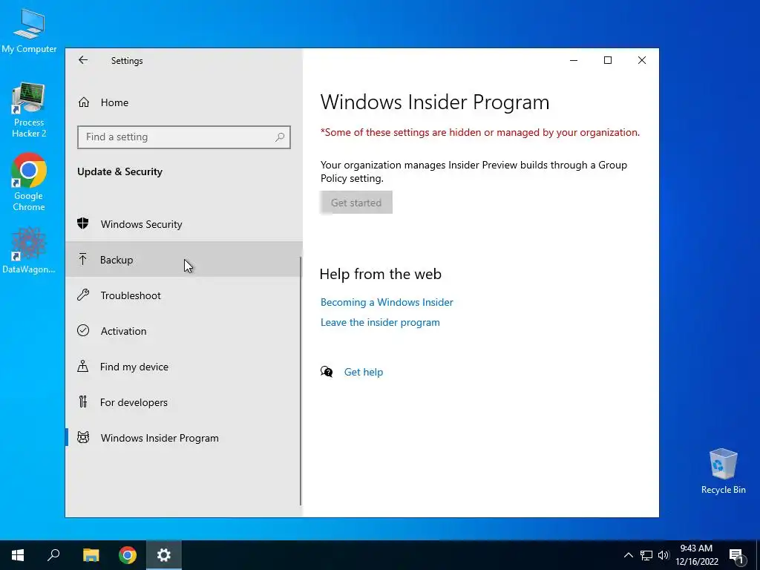760x570 pixels.
Task: Select the Recycle Bin desktop icon
Action: (x=723, y=471)
